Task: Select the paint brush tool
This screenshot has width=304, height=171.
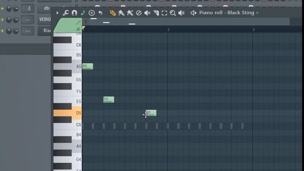Action: pos(122,13)
